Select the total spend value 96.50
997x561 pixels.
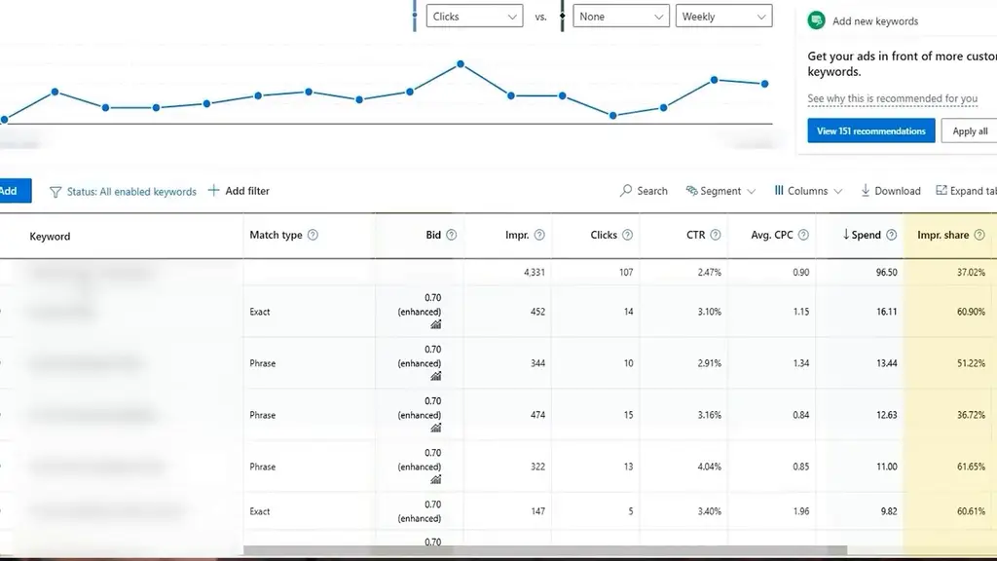click(886, 273)
